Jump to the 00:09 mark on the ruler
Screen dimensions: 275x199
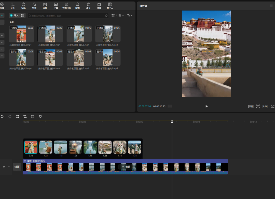point(197,122)
